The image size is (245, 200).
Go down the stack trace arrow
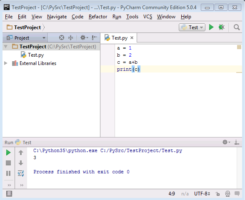coord(21,163)
